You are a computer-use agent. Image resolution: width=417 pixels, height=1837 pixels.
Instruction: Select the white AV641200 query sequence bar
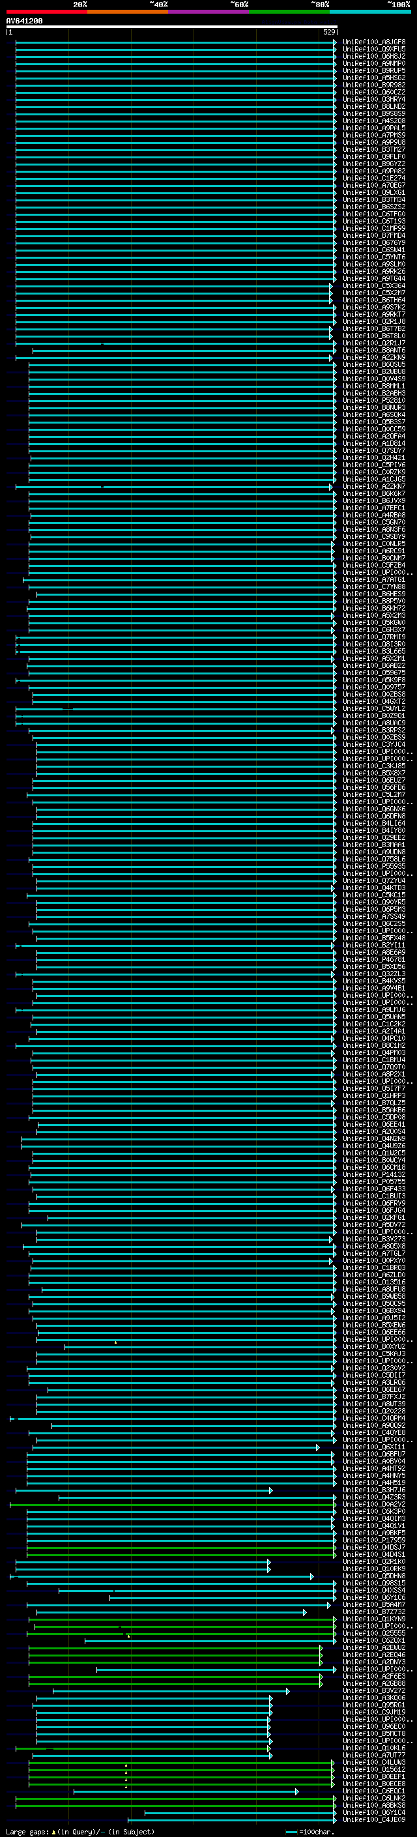point(172,27)
